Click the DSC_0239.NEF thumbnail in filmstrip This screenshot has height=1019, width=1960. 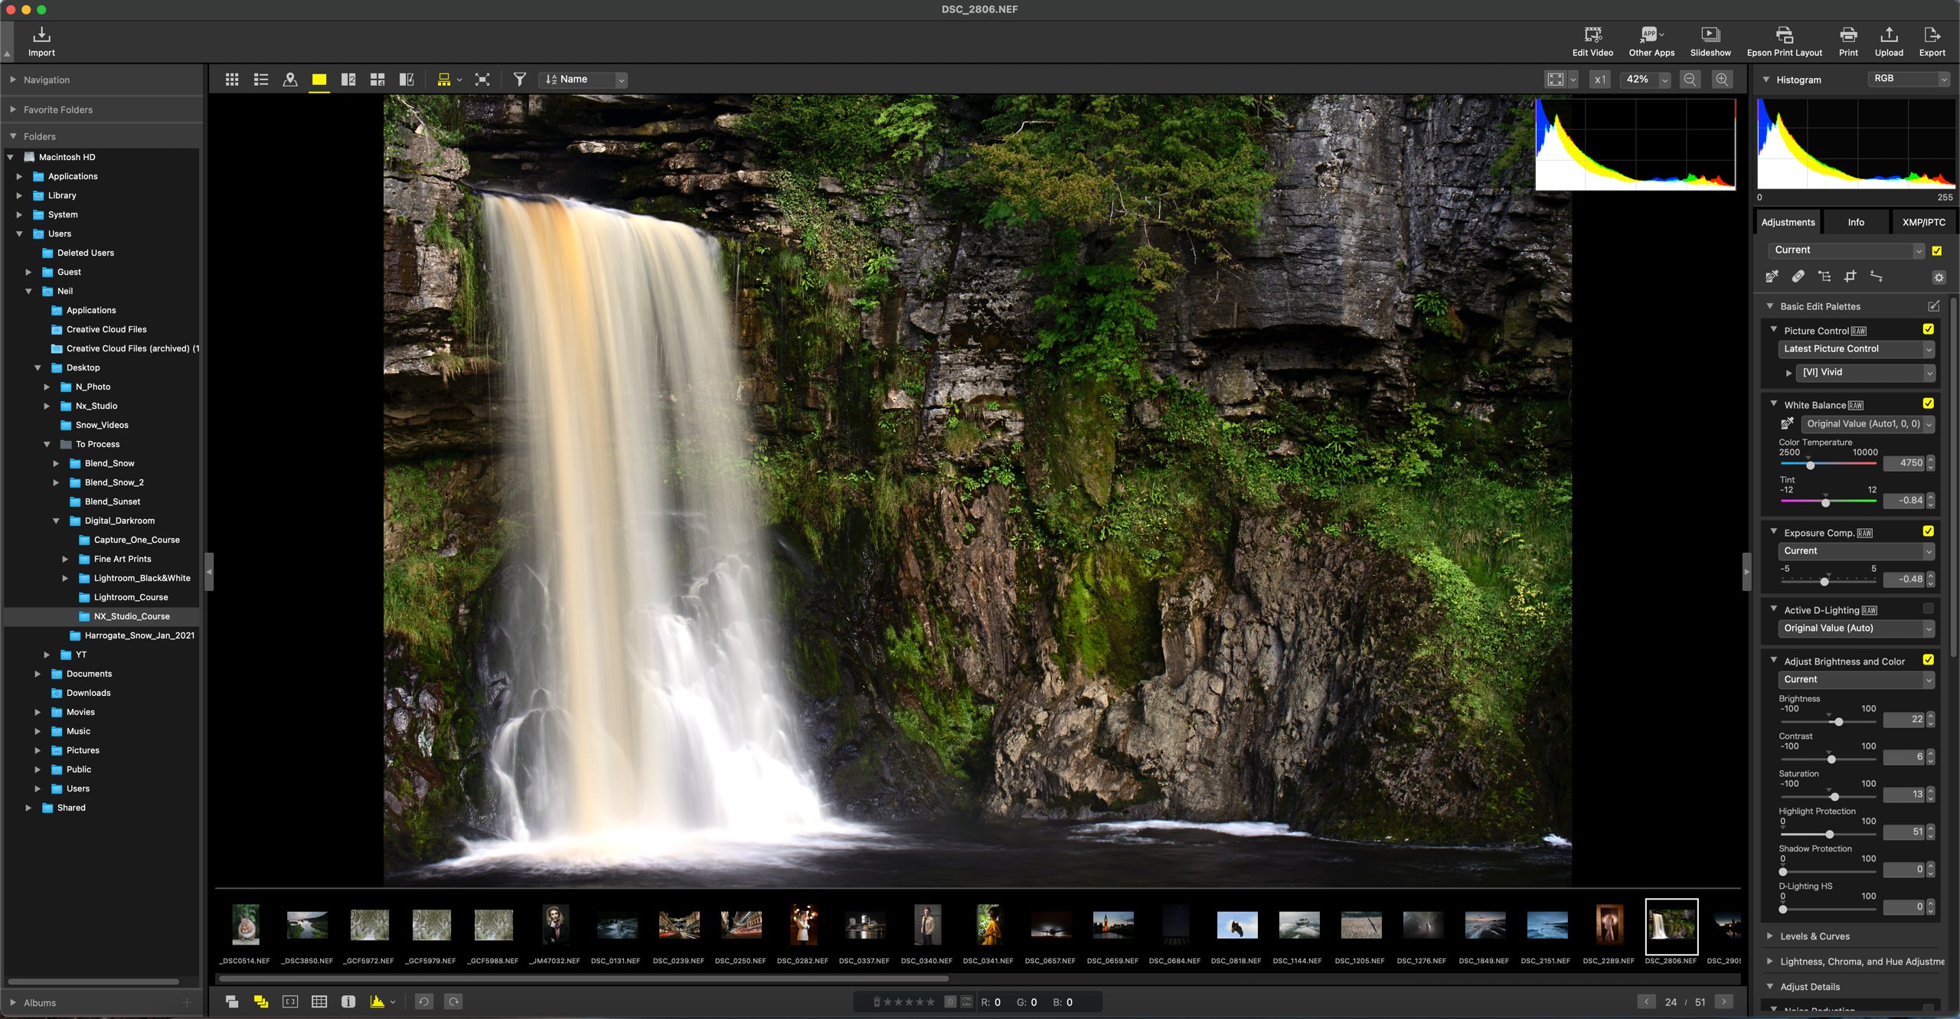[681, 926]
